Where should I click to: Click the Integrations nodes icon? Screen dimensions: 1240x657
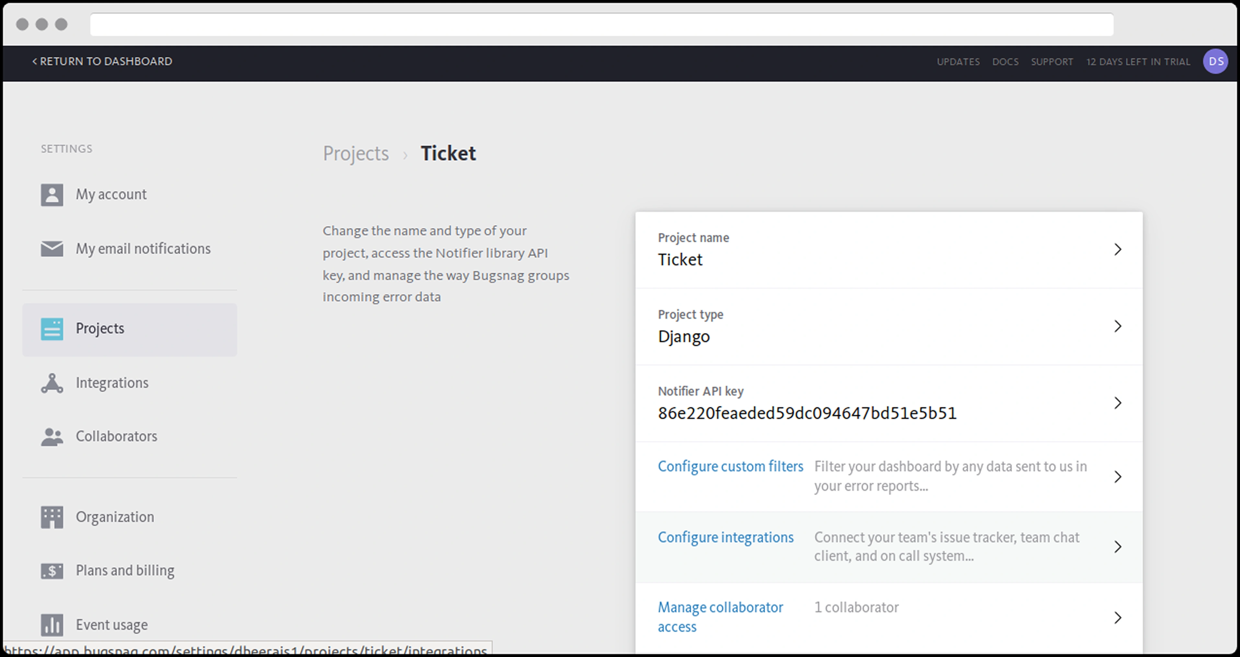[52, 383]
